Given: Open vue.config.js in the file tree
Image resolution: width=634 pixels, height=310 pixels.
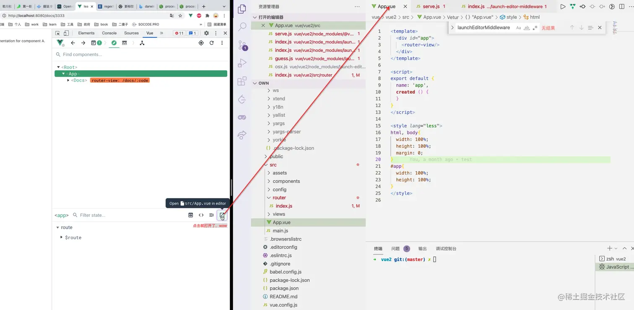Looking at the screenshot, I should tap(283, 305).
